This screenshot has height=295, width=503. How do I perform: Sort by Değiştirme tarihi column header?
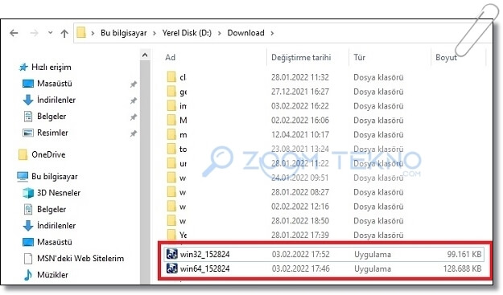(x=301, y=58)
